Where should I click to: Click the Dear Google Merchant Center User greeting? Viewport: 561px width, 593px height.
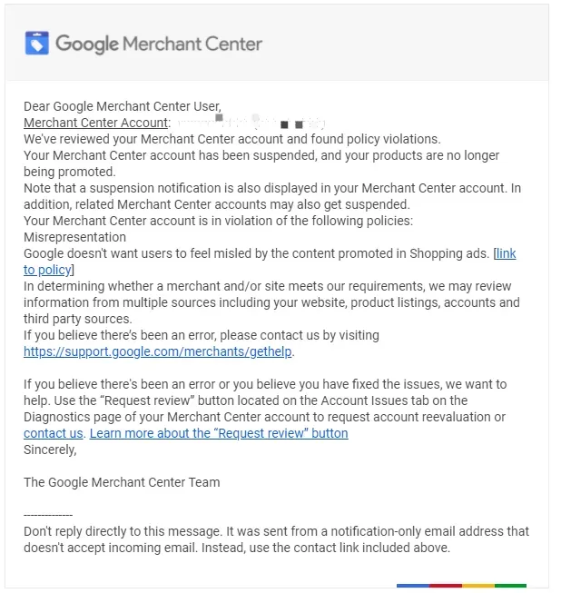pos(123,106)
